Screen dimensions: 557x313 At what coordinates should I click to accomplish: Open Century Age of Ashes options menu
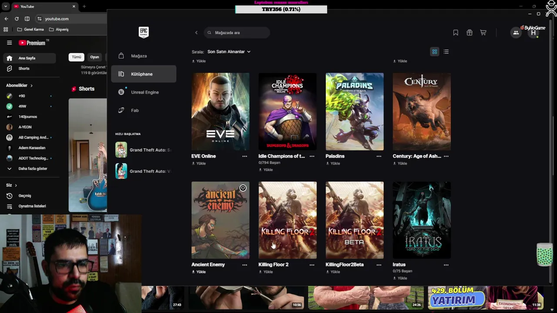pyautogui.click(x=446, y=156)
